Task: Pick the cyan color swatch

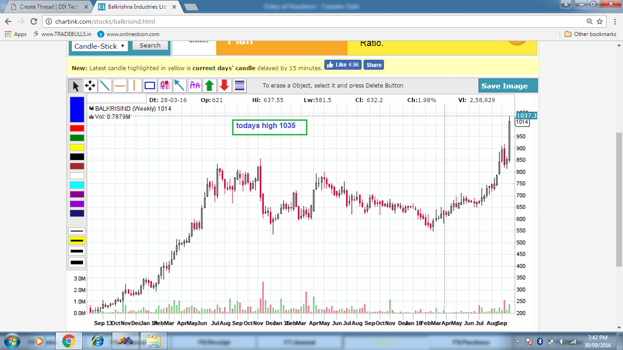Action: (x=77, y=185)
